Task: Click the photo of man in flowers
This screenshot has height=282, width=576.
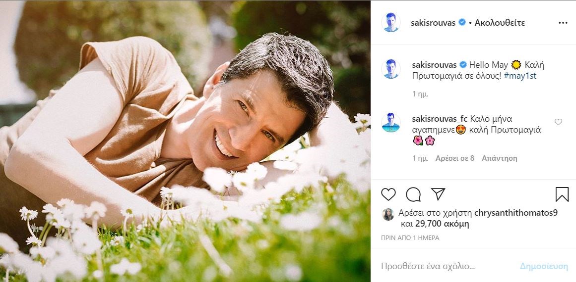Action: click(185, 141)
